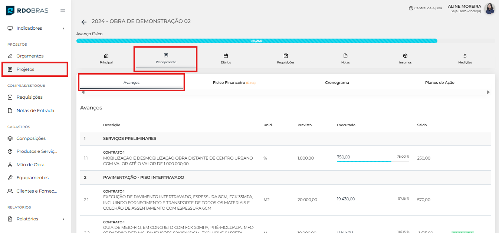This screenshot has width=499, height=233.
Task: Open the Diários calendar icon tab
Action: coord(226,59)
